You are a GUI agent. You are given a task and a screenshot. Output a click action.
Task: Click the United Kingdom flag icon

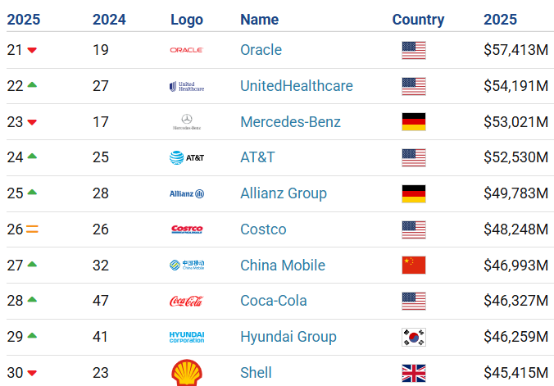414,373
